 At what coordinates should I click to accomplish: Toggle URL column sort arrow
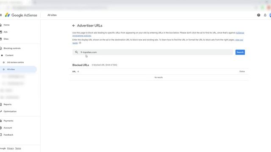pos(78,71)
